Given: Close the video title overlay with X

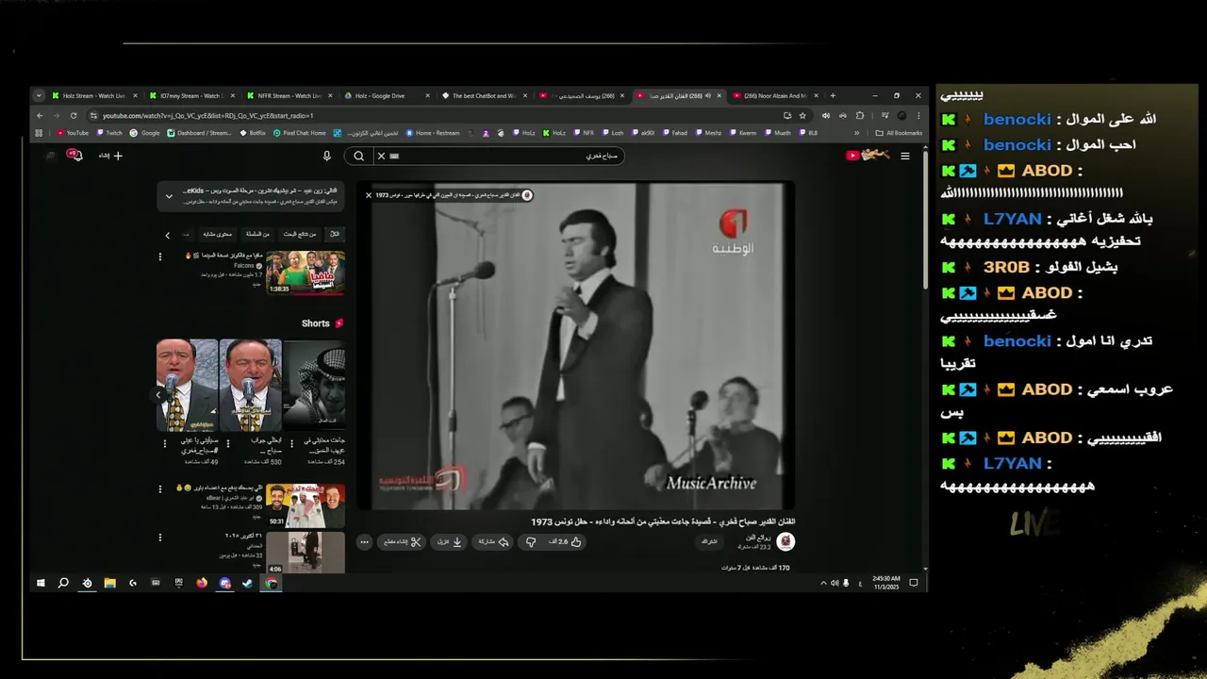Looking at the screenshot, I should 369,195.
